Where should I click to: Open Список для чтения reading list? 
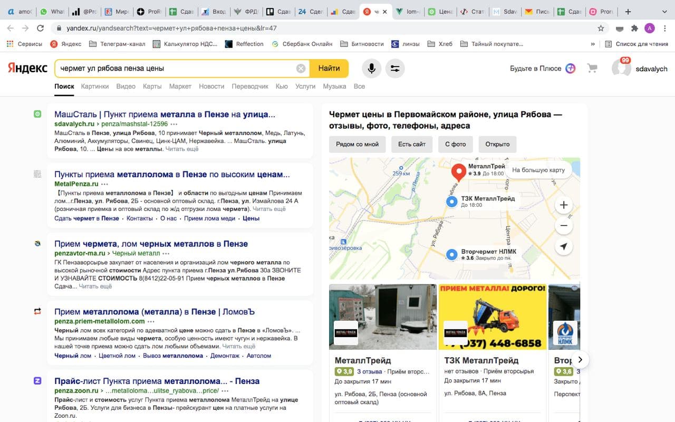click(637, 44)
